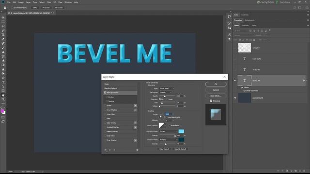The image size is (310, 174).
Task: Click the foreground color swatch in the toolbar
Action: (2, 111)
